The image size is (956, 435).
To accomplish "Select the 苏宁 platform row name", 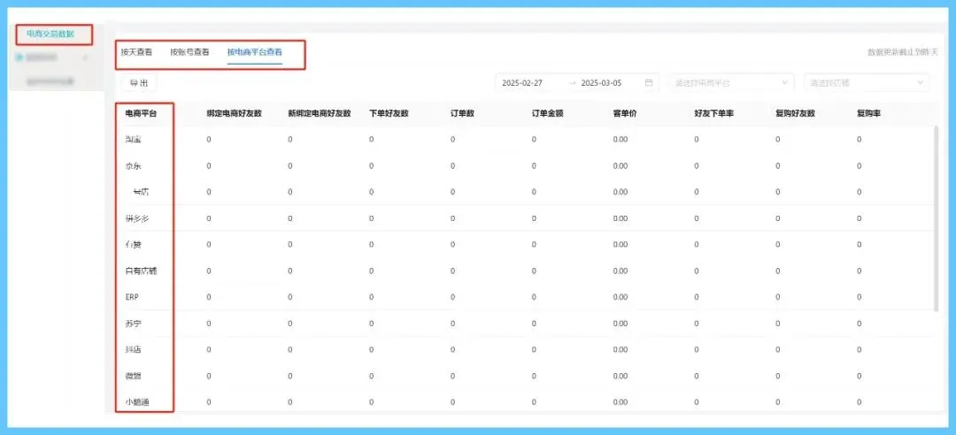I will tap(133, 324).
